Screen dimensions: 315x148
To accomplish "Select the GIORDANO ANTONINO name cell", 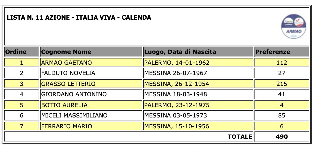I will point(91,94).
